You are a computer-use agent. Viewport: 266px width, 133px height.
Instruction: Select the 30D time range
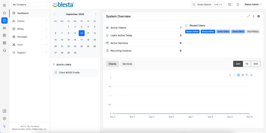[256, 64]
